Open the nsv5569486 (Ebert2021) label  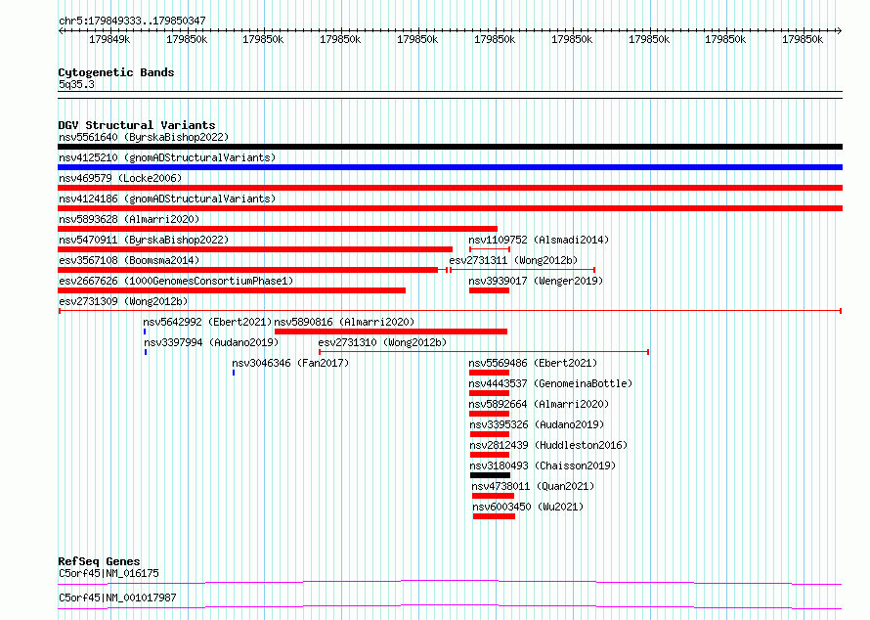(533, 363)
